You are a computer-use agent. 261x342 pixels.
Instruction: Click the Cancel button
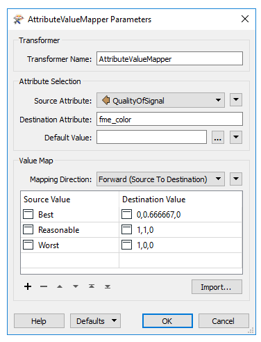(224, 321)
